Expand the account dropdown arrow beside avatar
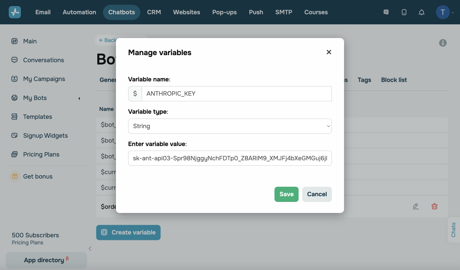The height and width of the screenshot is (270, 460). 453,13
